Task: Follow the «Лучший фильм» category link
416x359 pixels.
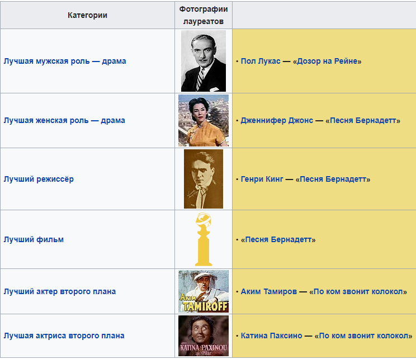Action: click(34, 239)
